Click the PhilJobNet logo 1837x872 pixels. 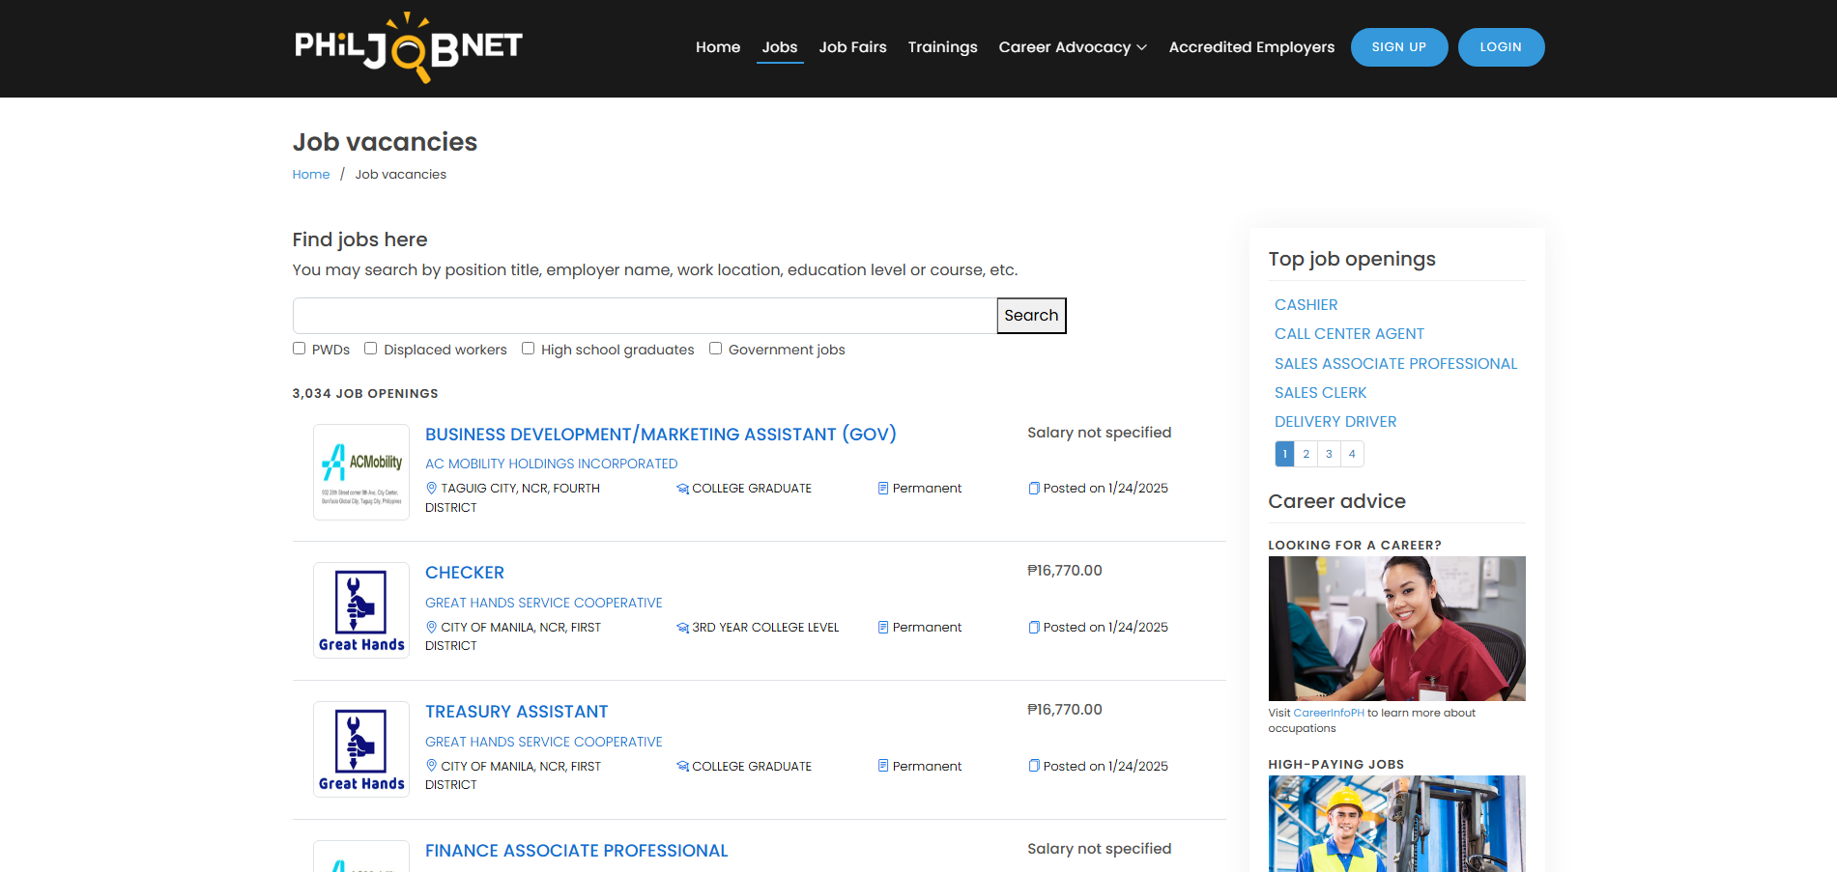point(408,46)
